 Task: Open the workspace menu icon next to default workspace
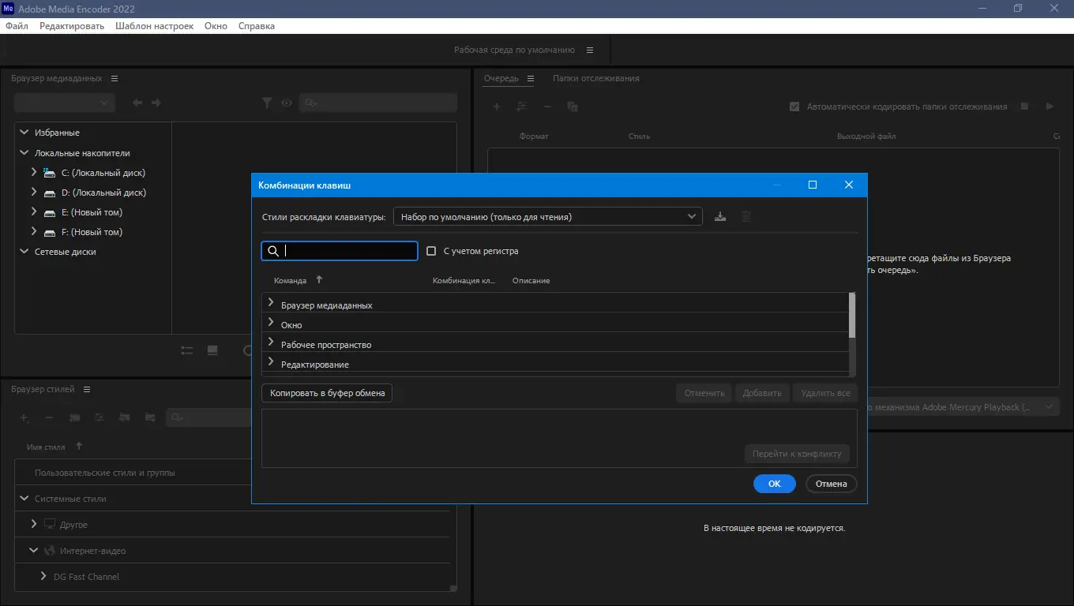[589, 50]
